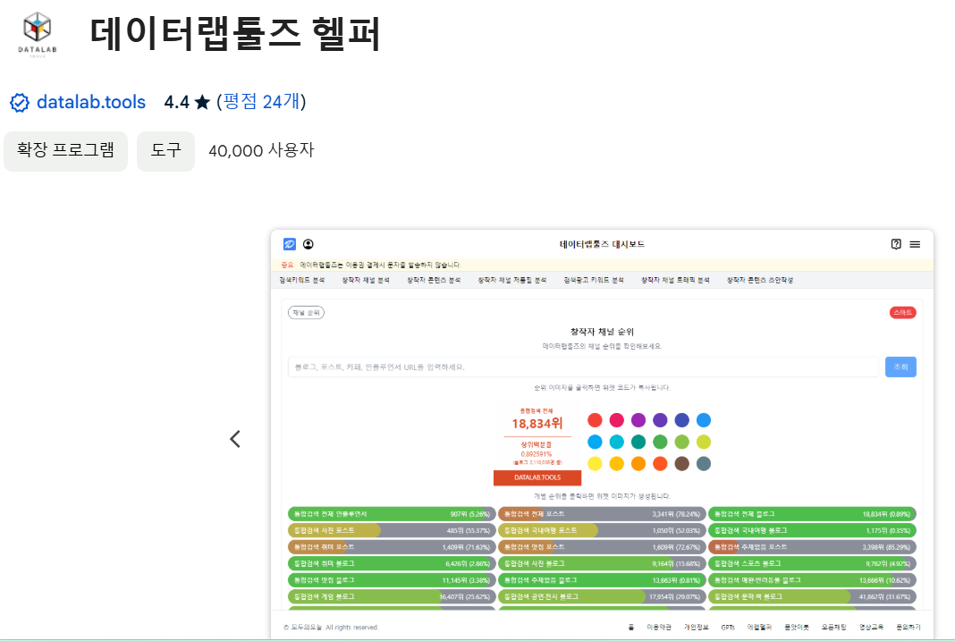
Task: Click the 통합검색 국내여행 포스트 rank bar
Action: 603,530
